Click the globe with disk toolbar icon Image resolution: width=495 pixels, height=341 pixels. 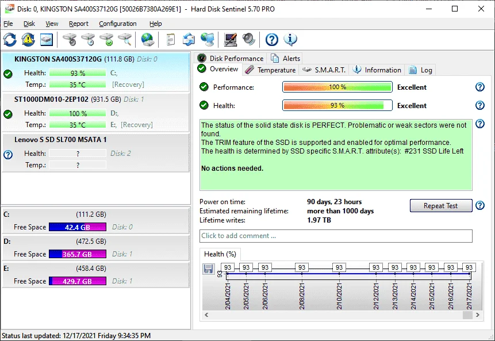[x=147, y=40]
